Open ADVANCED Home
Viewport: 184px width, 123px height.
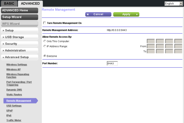pos(20,10)
